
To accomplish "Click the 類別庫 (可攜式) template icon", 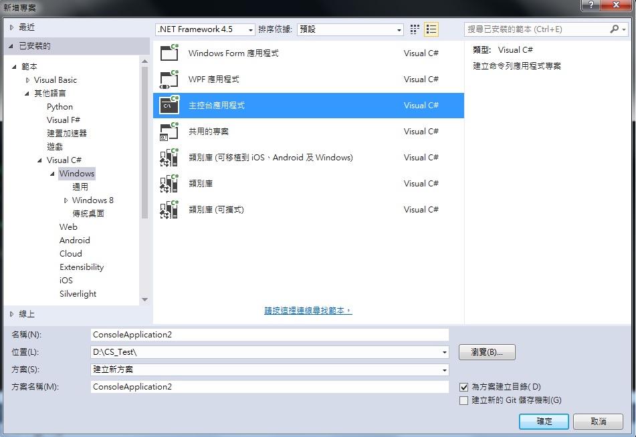I will [x=169, y=210].
